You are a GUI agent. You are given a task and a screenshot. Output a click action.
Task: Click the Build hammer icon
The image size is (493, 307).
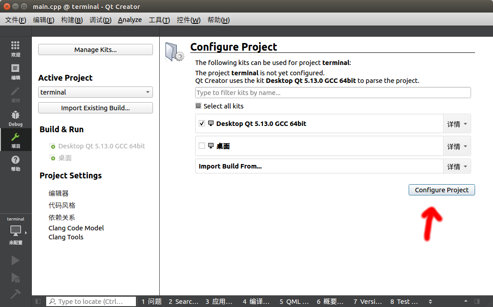pyautogui.click(x=15, y=294)
